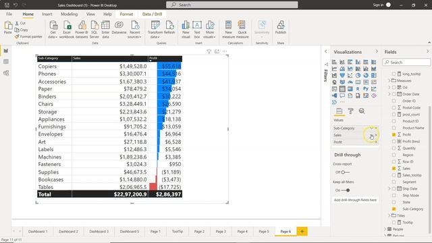
Task: Check the Quantity field checkbox
Action: pyautogui.click(x=394, y=148)
